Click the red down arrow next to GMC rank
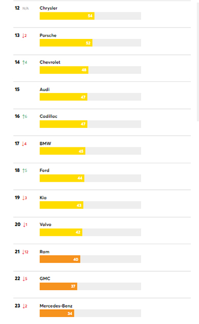199x324 pixels. point(25,279)
